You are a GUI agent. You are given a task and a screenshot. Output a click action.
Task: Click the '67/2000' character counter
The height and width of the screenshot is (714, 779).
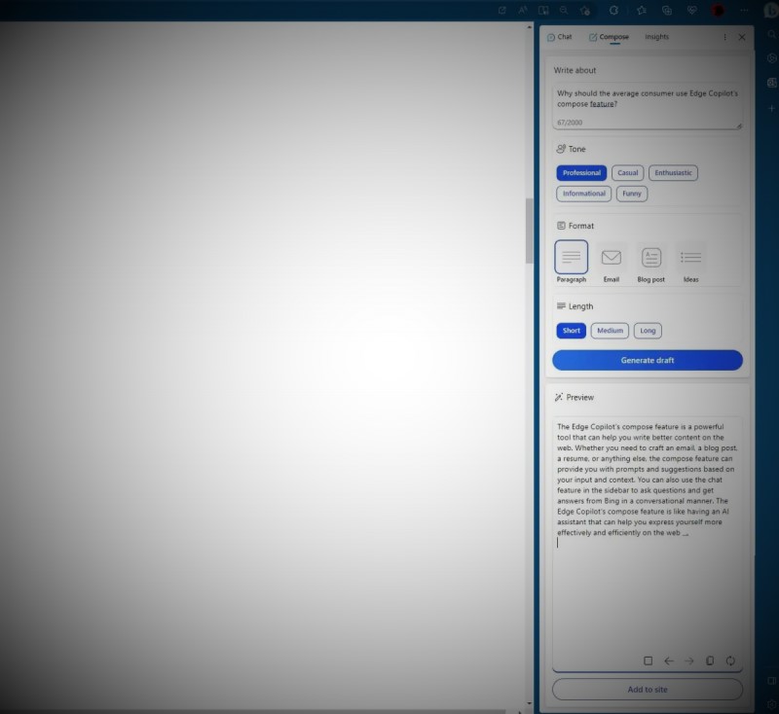(x=570, y=123)
